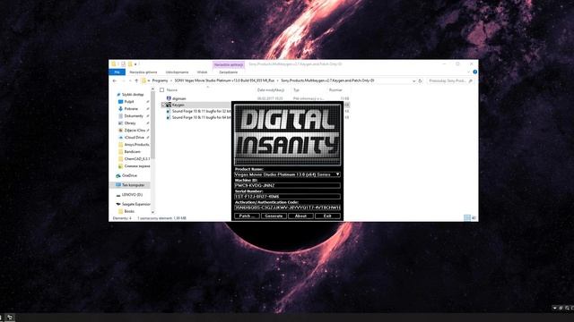Click Properties icon in quick access toolbar

[x=123, y=64]
